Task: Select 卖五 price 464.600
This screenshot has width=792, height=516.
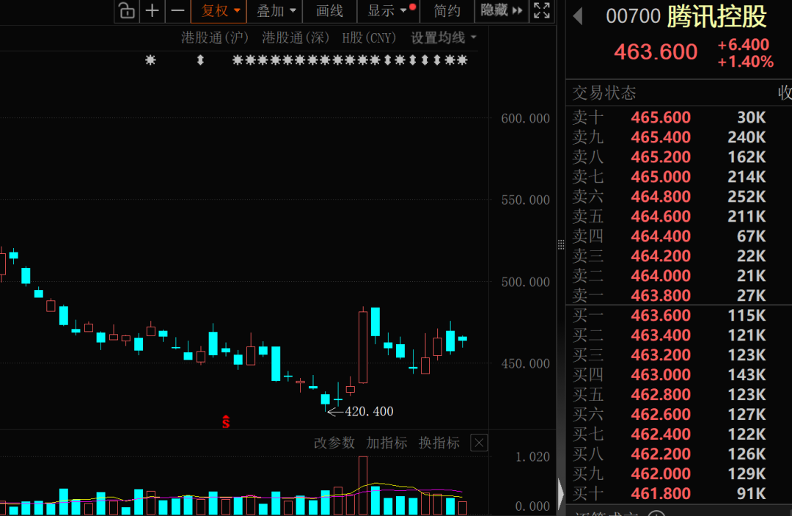Action: 661,217
